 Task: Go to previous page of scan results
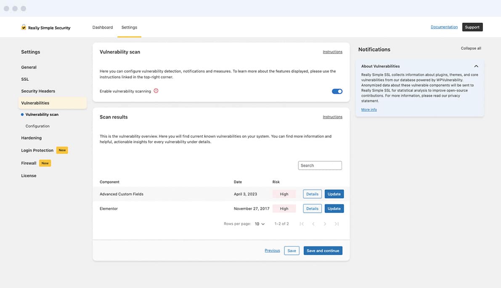313,224
